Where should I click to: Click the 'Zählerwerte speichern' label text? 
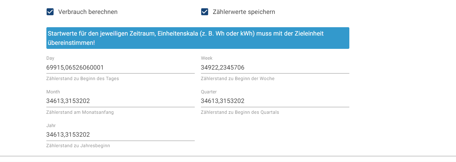244,12
